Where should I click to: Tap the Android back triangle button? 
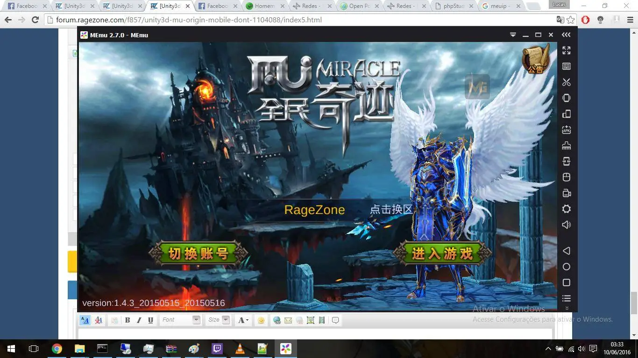point(567,251)
